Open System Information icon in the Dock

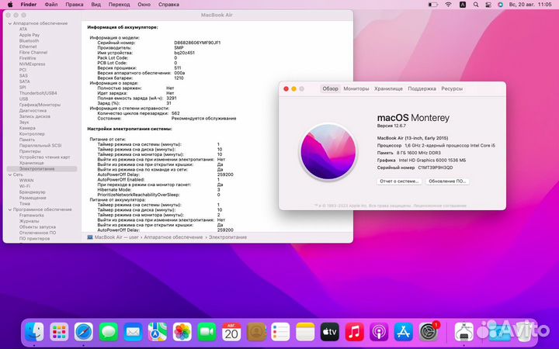click(464, 332)
